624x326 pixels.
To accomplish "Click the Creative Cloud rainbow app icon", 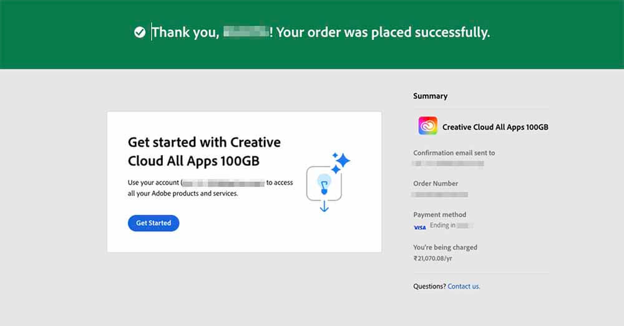I will tap(428, 126).
